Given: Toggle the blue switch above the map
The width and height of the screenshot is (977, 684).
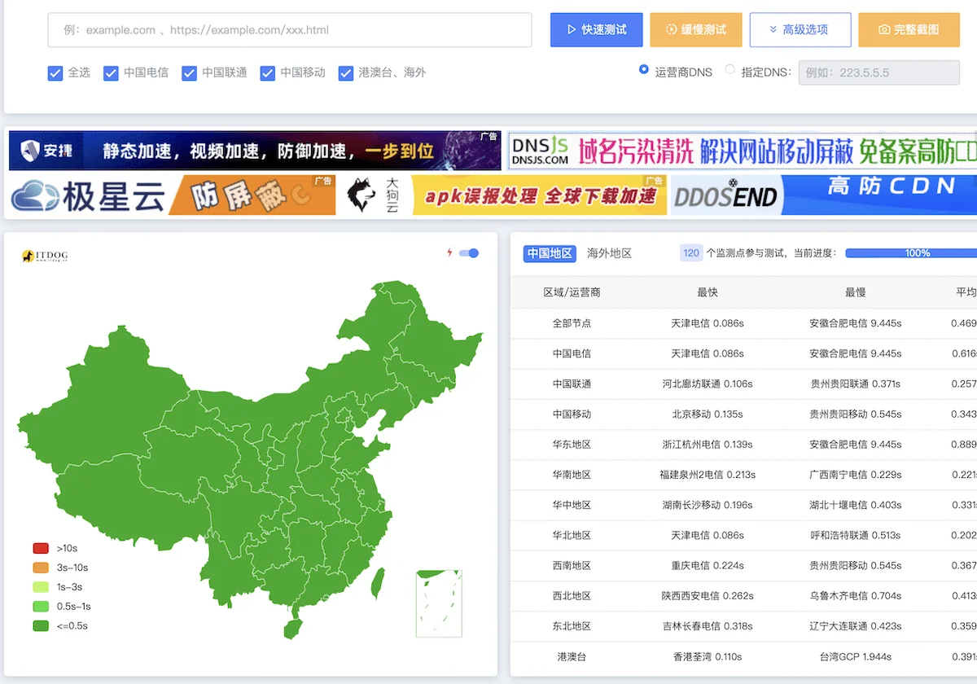Looking at the screenshot, I should [x=468, y=253].
